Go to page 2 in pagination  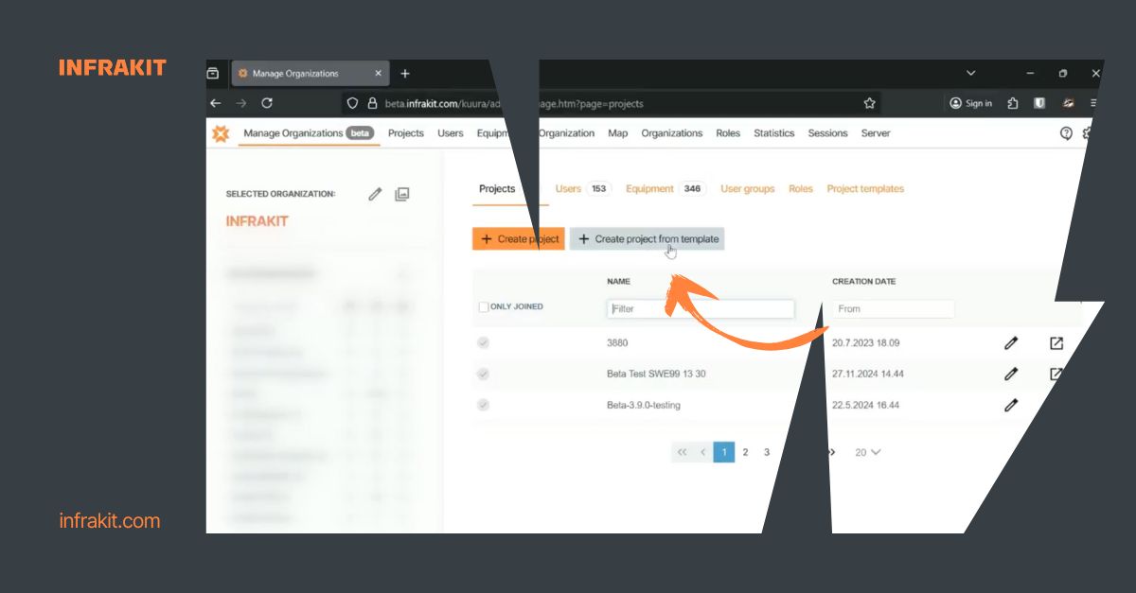[745, 452]
